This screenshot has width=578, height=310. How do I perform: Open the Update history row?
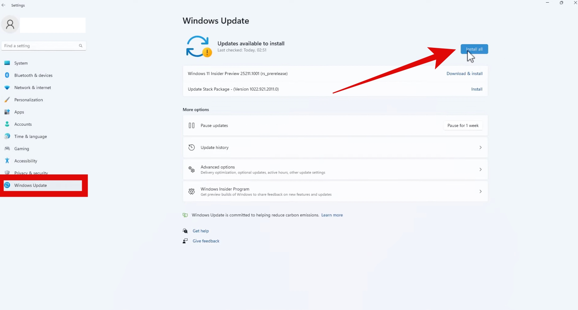(335, 148)
